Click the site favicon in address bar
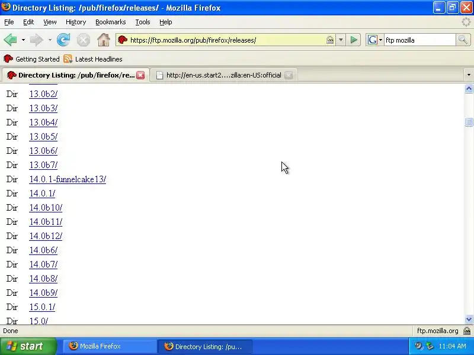 coord(123,40)
